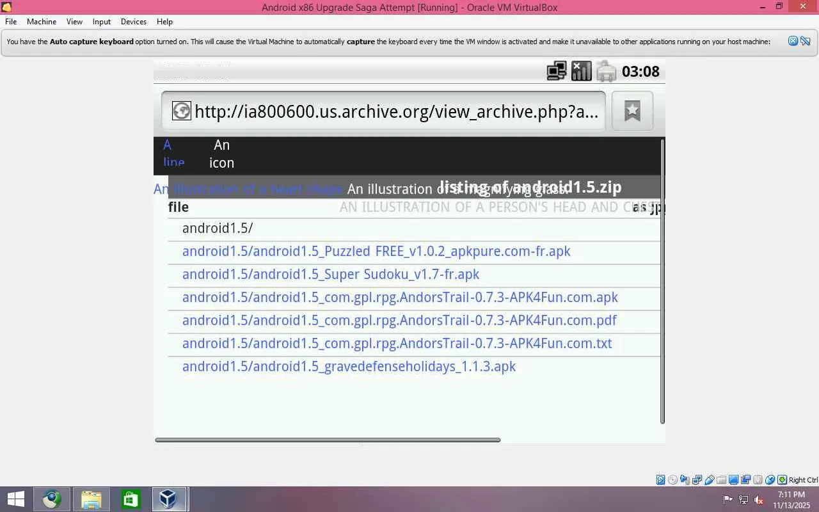The width and height of the screenshot is (819, 512).
Task: Click the 'An icon' text in the dark header
Action: (222, 154)
